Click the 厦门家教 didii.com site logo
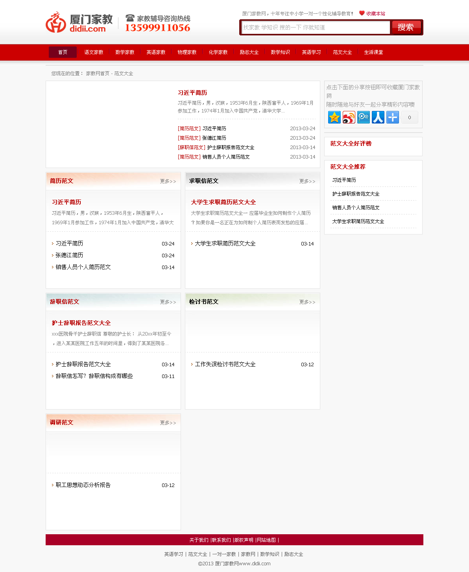 tap(79, 22)
